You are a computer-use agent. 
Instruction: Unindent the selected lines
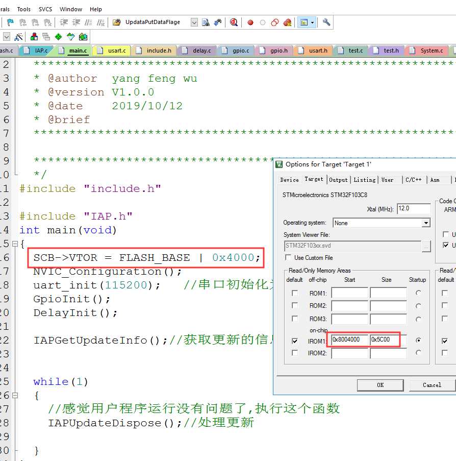pyautogui.click(x=76, y=22)
